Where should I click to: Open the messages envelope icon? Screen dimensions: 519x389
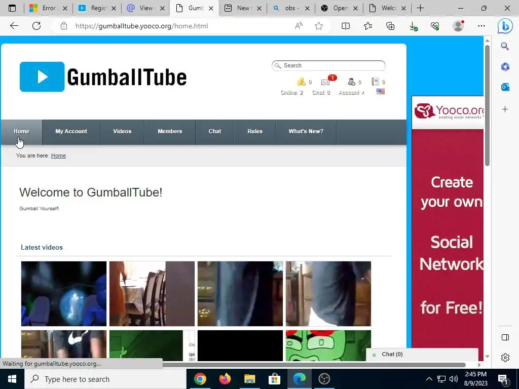[x=325, y=82]
